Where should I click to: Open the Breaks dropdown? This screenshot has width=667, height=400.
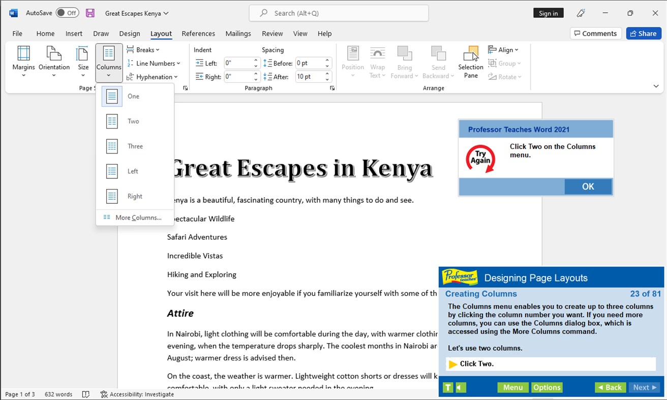coord(144,49)
